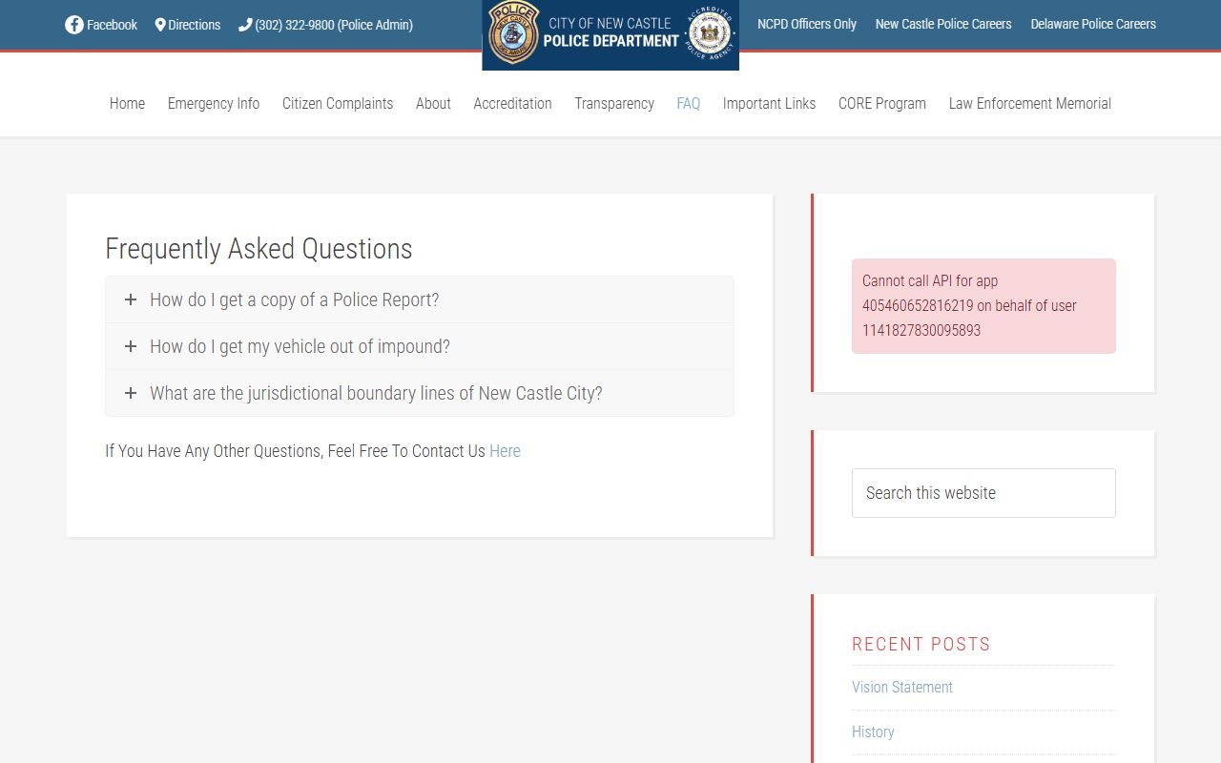Click the Search this website field
This screenshot has width=1221, height=763.
click(x=983, y=493)
